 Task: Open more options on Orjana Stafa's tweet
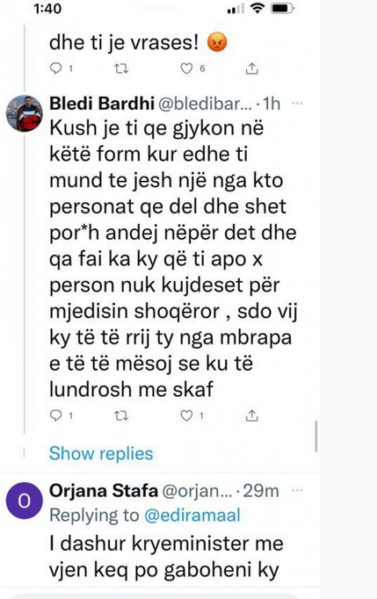pyautogui.click(x=297, y=490)
